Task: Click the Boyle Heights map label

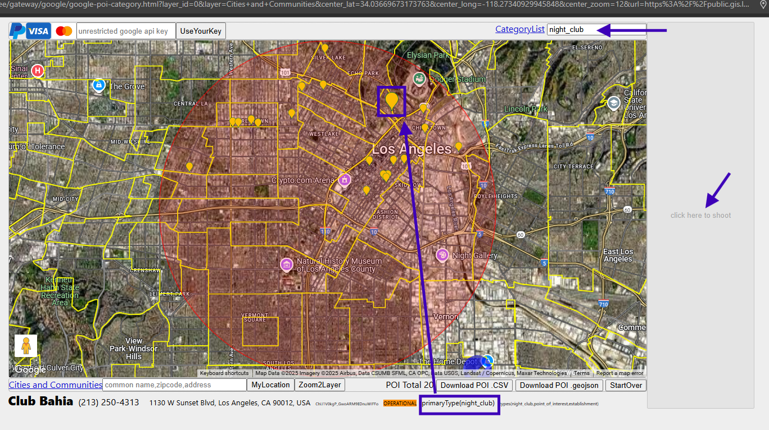Action: point(496,196)
